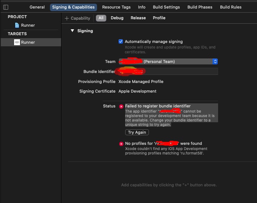Toggle the navigator sidebar panel icon
The height and width of the screenshot is (203, 257).
(6, 7)
